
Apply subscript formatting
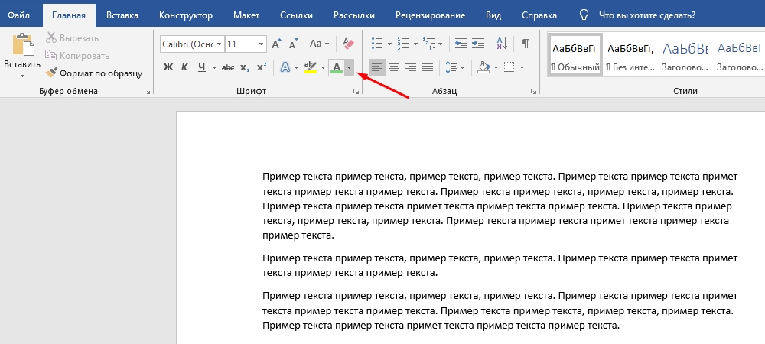pyautogui.click(x=245, y=67)
